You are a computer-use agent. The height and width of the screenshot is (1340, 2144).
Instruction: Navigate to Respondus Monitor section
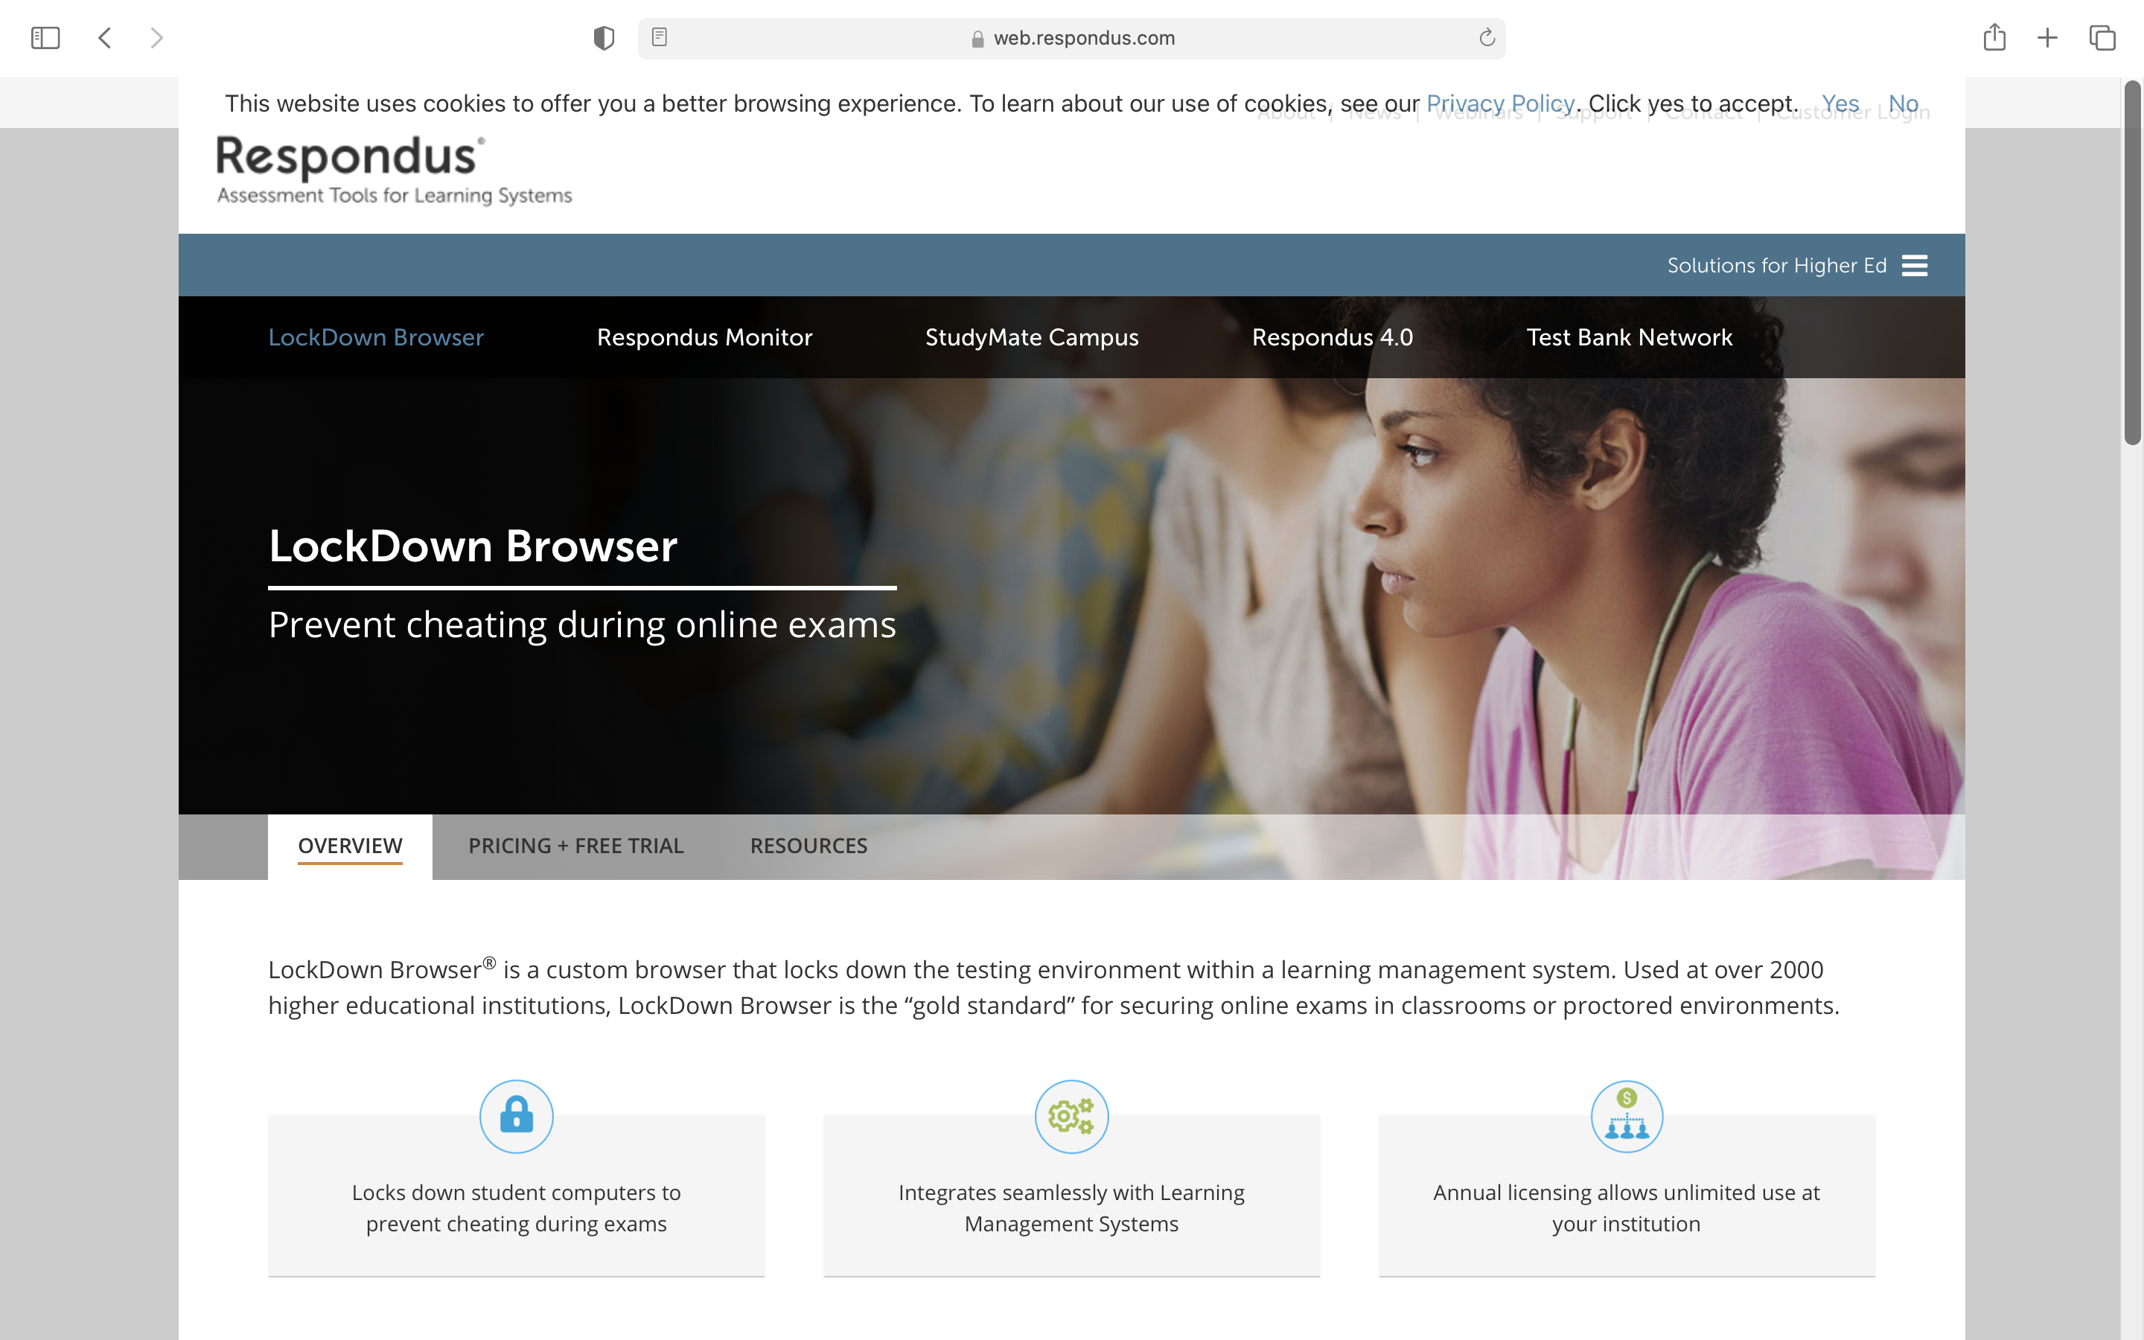point(703,336)
